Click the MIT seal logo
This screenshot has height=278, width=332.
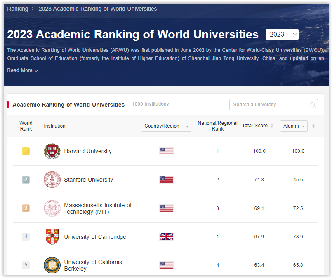click(52, 208)
